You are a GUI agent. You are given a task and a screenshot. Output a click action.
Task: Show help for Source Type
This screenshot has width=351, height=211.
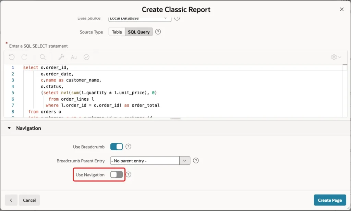click(x=158, y=32)
